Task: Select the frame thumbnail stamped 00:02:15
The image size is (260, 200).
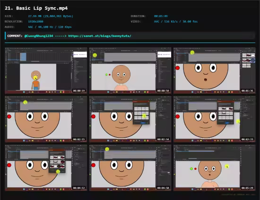Action: 46,119
